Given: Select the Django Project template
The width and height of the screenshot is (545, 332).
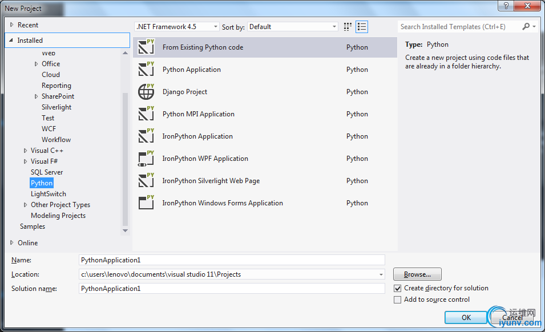Looking at the screenshot, I should pos(265,92).
